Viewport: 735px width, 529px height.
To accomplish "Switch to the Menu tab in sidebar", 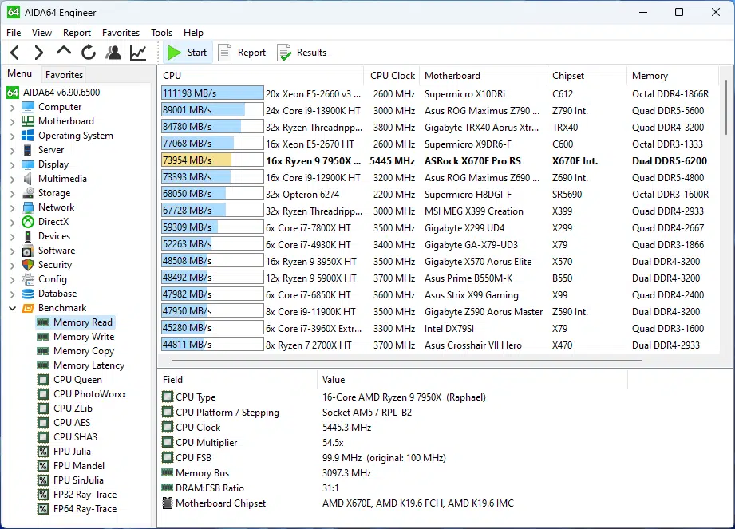I will [20, 73].
